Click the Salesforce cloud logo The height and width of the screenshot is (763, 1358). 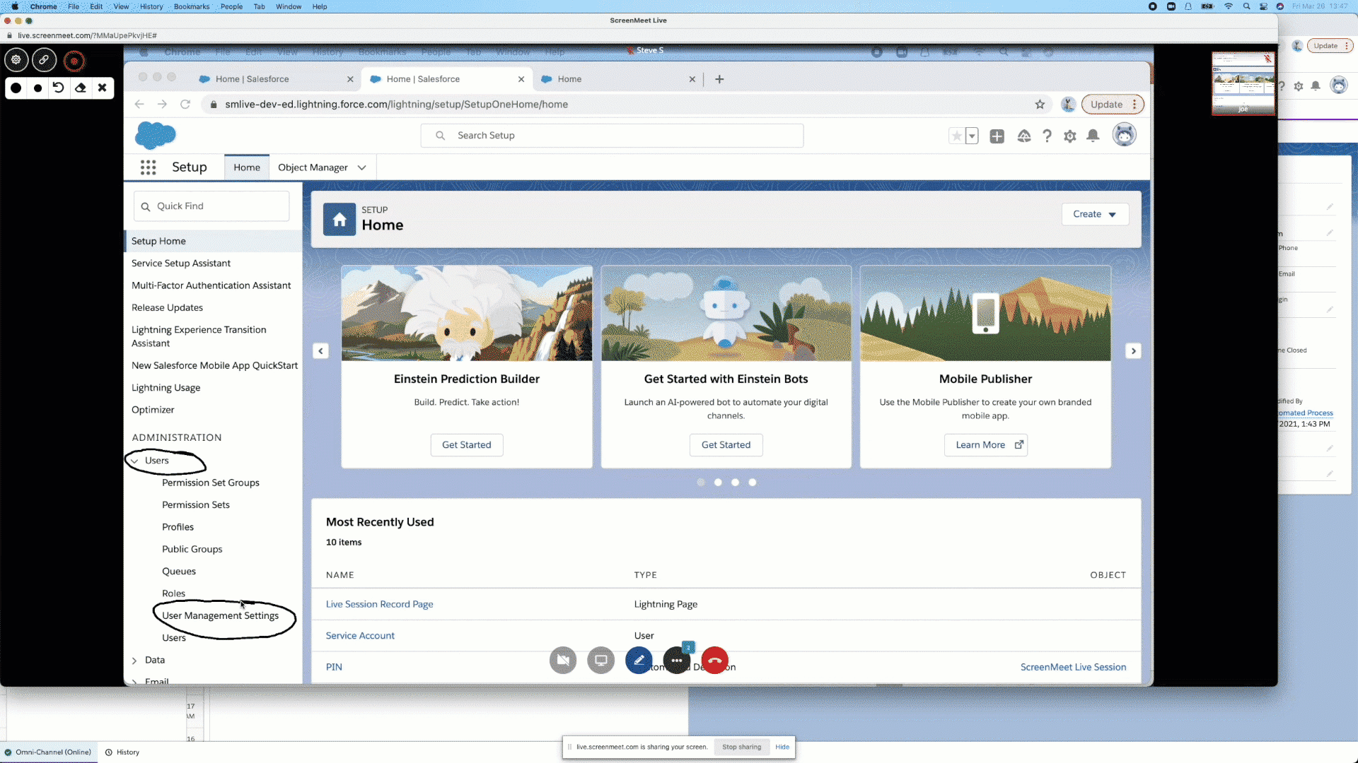tap(155, 135)
